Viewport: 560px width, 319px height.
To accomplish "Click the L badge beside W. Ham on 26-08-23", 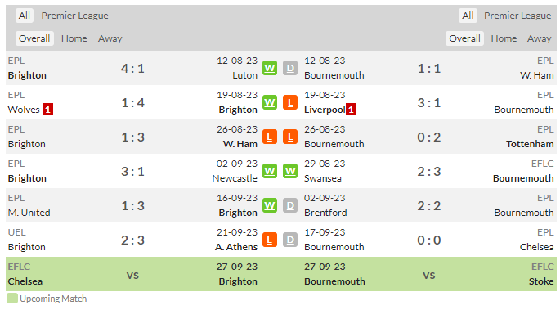I will (x=270, y=137).
